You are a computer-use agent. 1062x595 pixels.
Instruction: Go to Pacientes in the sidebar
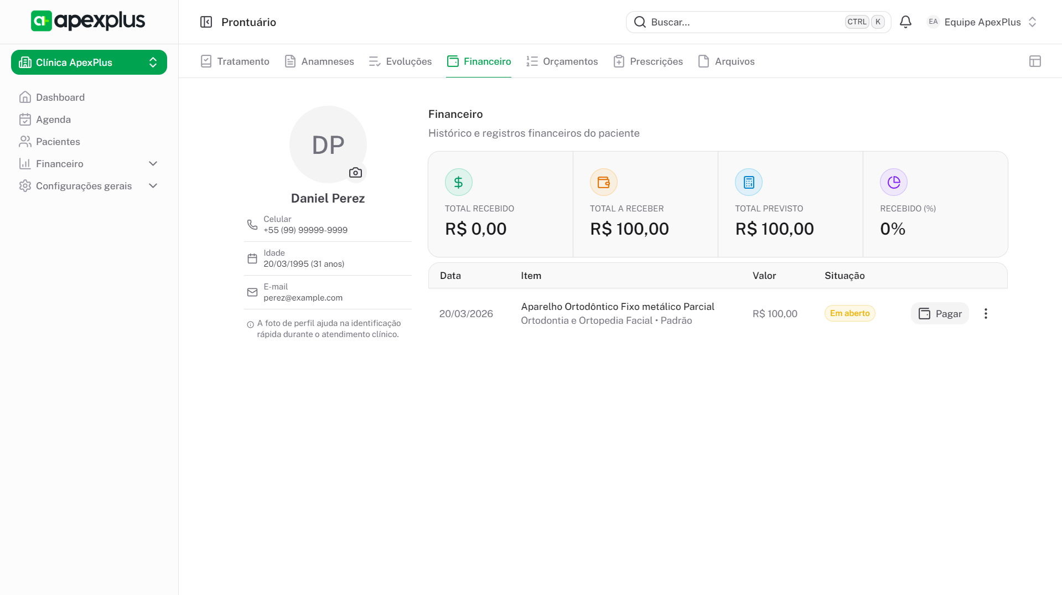tap(58, 142)
